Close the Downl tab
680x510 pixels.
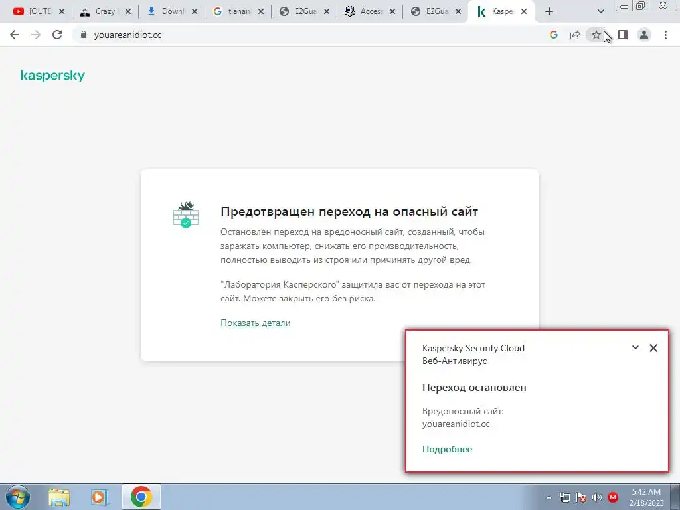click(x=195, y=12)
